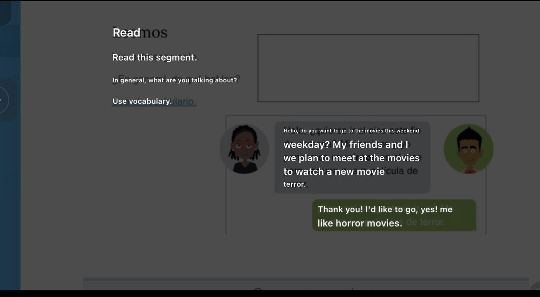Click the word 'terror.' in gray bubble
This screenshot has height=297, width=540.
click(294, 184)
